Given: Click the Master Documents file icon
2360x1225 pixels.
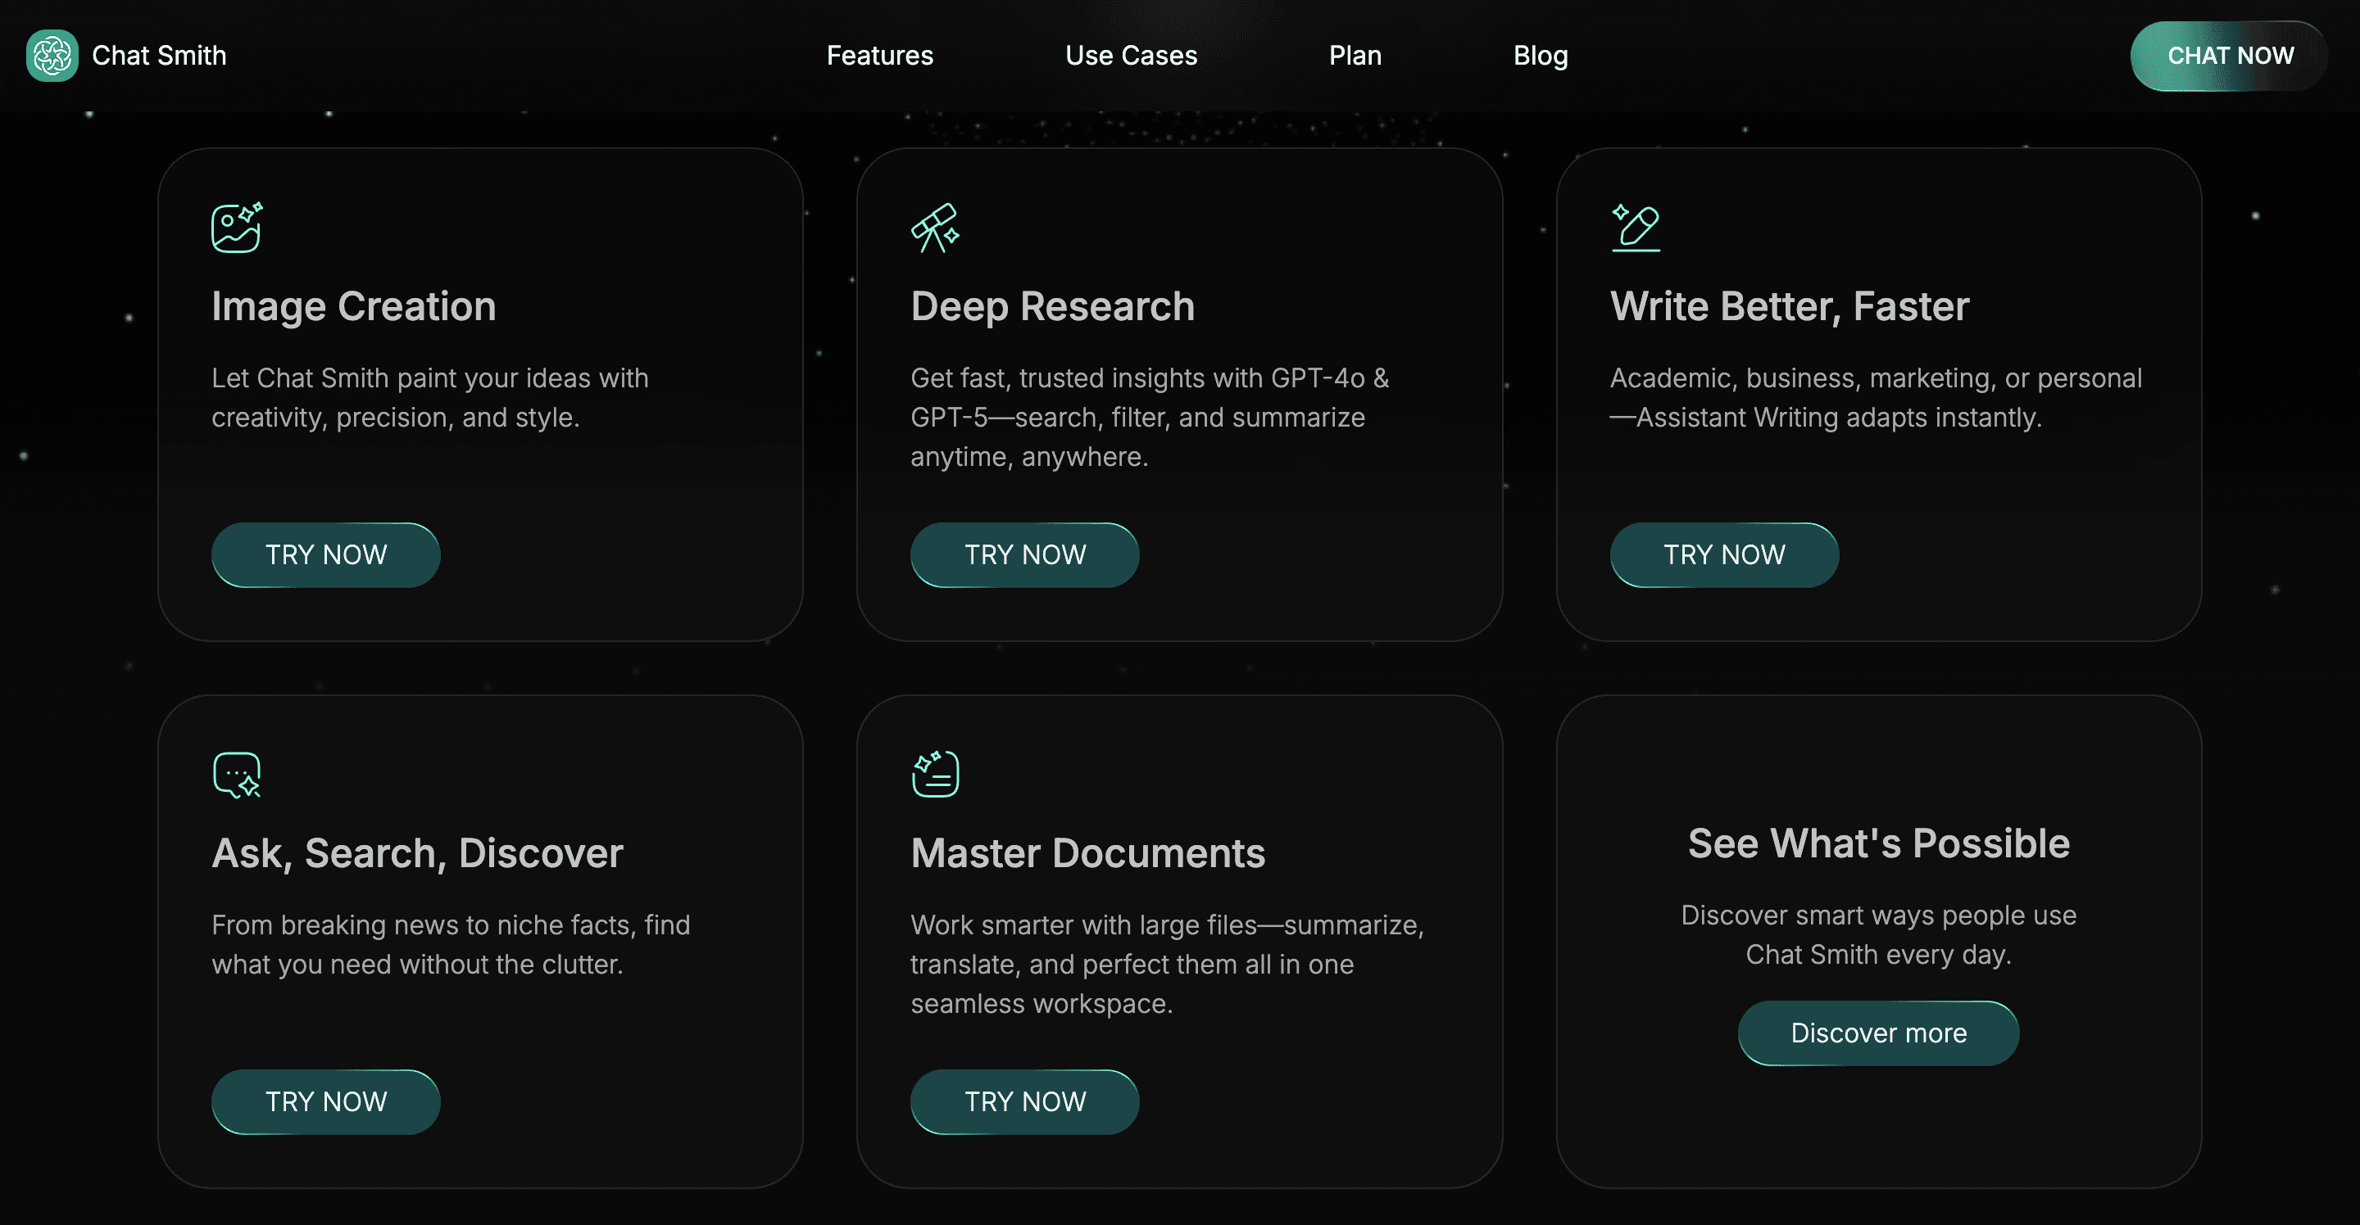Looking at the screenshot, I should (x=934, y=775).
